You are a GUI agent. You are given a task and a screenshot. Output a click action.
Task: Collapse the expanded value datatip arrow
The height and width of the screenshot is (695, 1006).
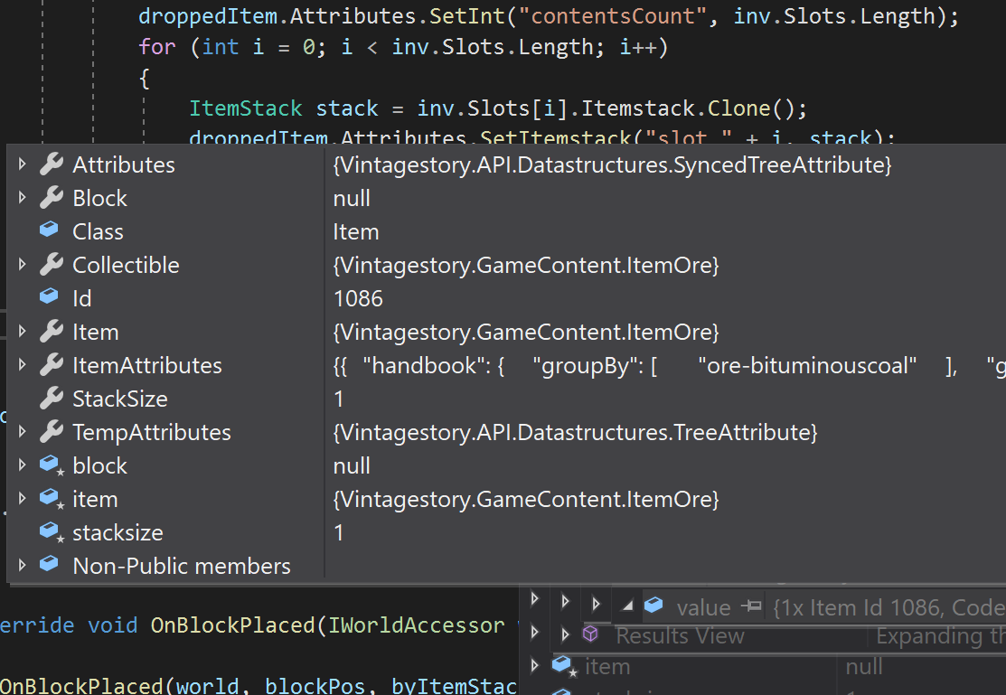[627, 606]
